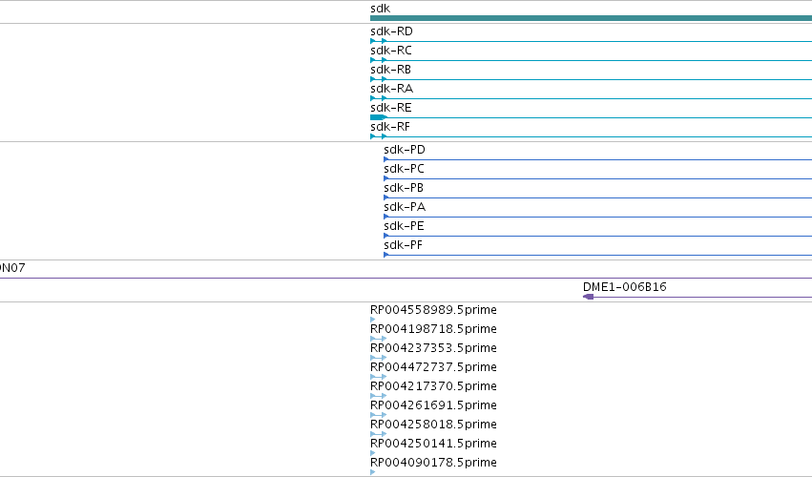812x477 pixels.
Task: Select the sdk-PB protein label
Action: (x=404, y=188)
